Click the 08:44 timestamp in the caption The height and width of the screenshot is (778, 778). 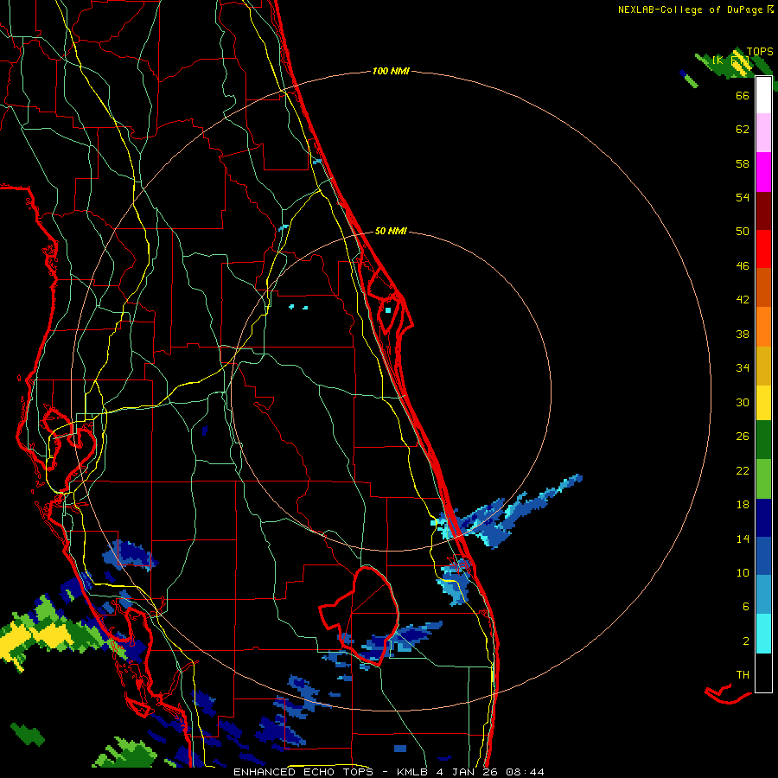tap(525, 772)
